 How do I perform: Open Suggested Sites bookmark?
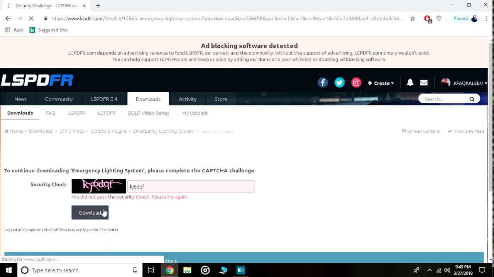[49, 30]
